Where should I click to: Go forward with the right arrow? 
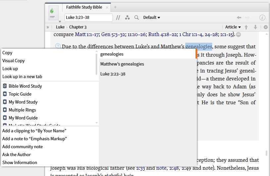(247, 18)
